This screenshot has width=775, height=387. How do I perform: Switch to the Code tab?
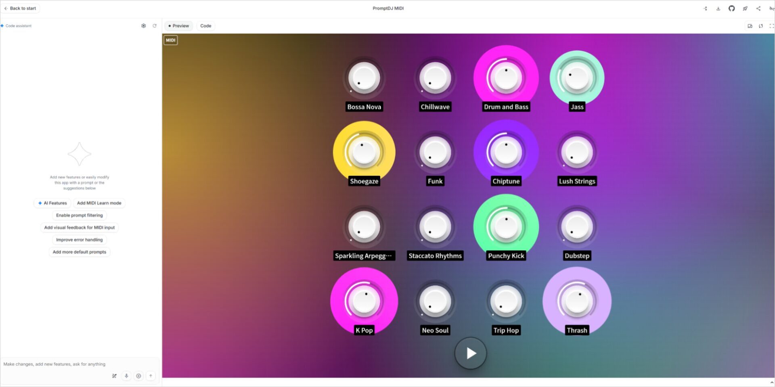[x=205, y=26]
